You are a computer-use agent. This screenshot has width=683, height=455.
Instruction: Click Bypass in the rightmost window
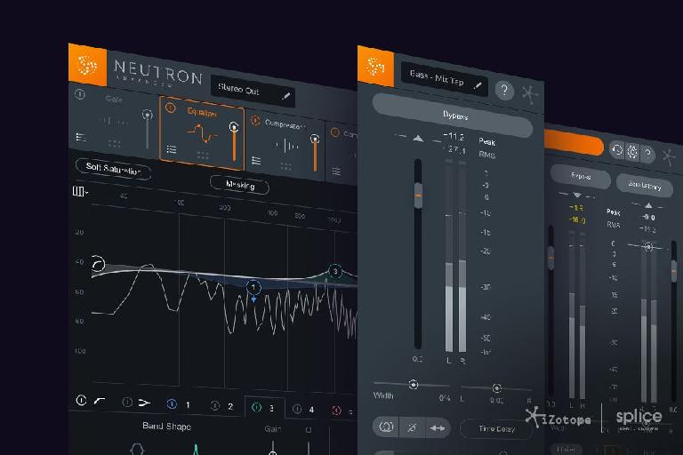tap(580, 176)
